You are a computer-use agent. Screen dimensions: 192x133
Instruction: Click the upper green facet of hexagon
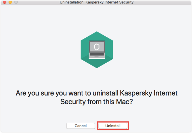tap(97, 36)
